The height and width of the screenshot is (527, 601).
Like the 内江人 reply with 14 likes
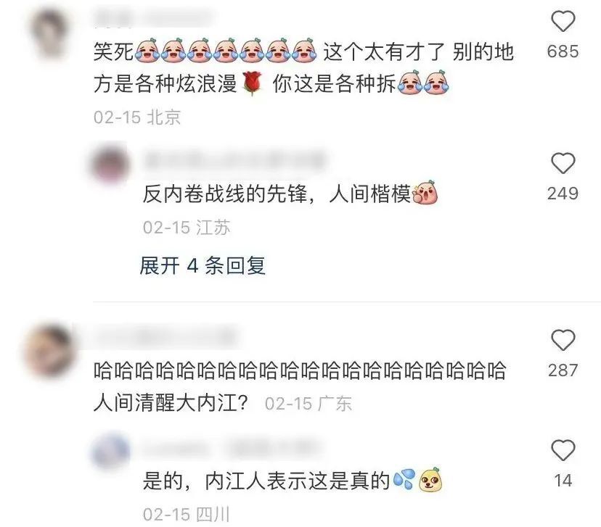pyautogui.click(x=563, y=450)
